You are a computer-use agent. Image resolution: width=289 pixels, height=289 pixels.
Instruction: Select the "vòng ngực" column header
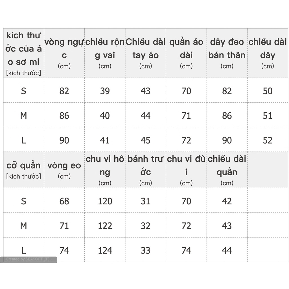click(64, 53)
